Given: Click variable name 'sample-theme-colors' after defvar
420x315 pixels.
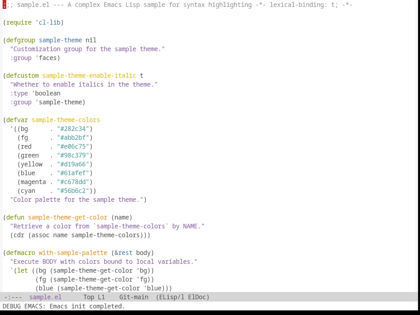Looking at the screenshot, I should coord(66,120).
